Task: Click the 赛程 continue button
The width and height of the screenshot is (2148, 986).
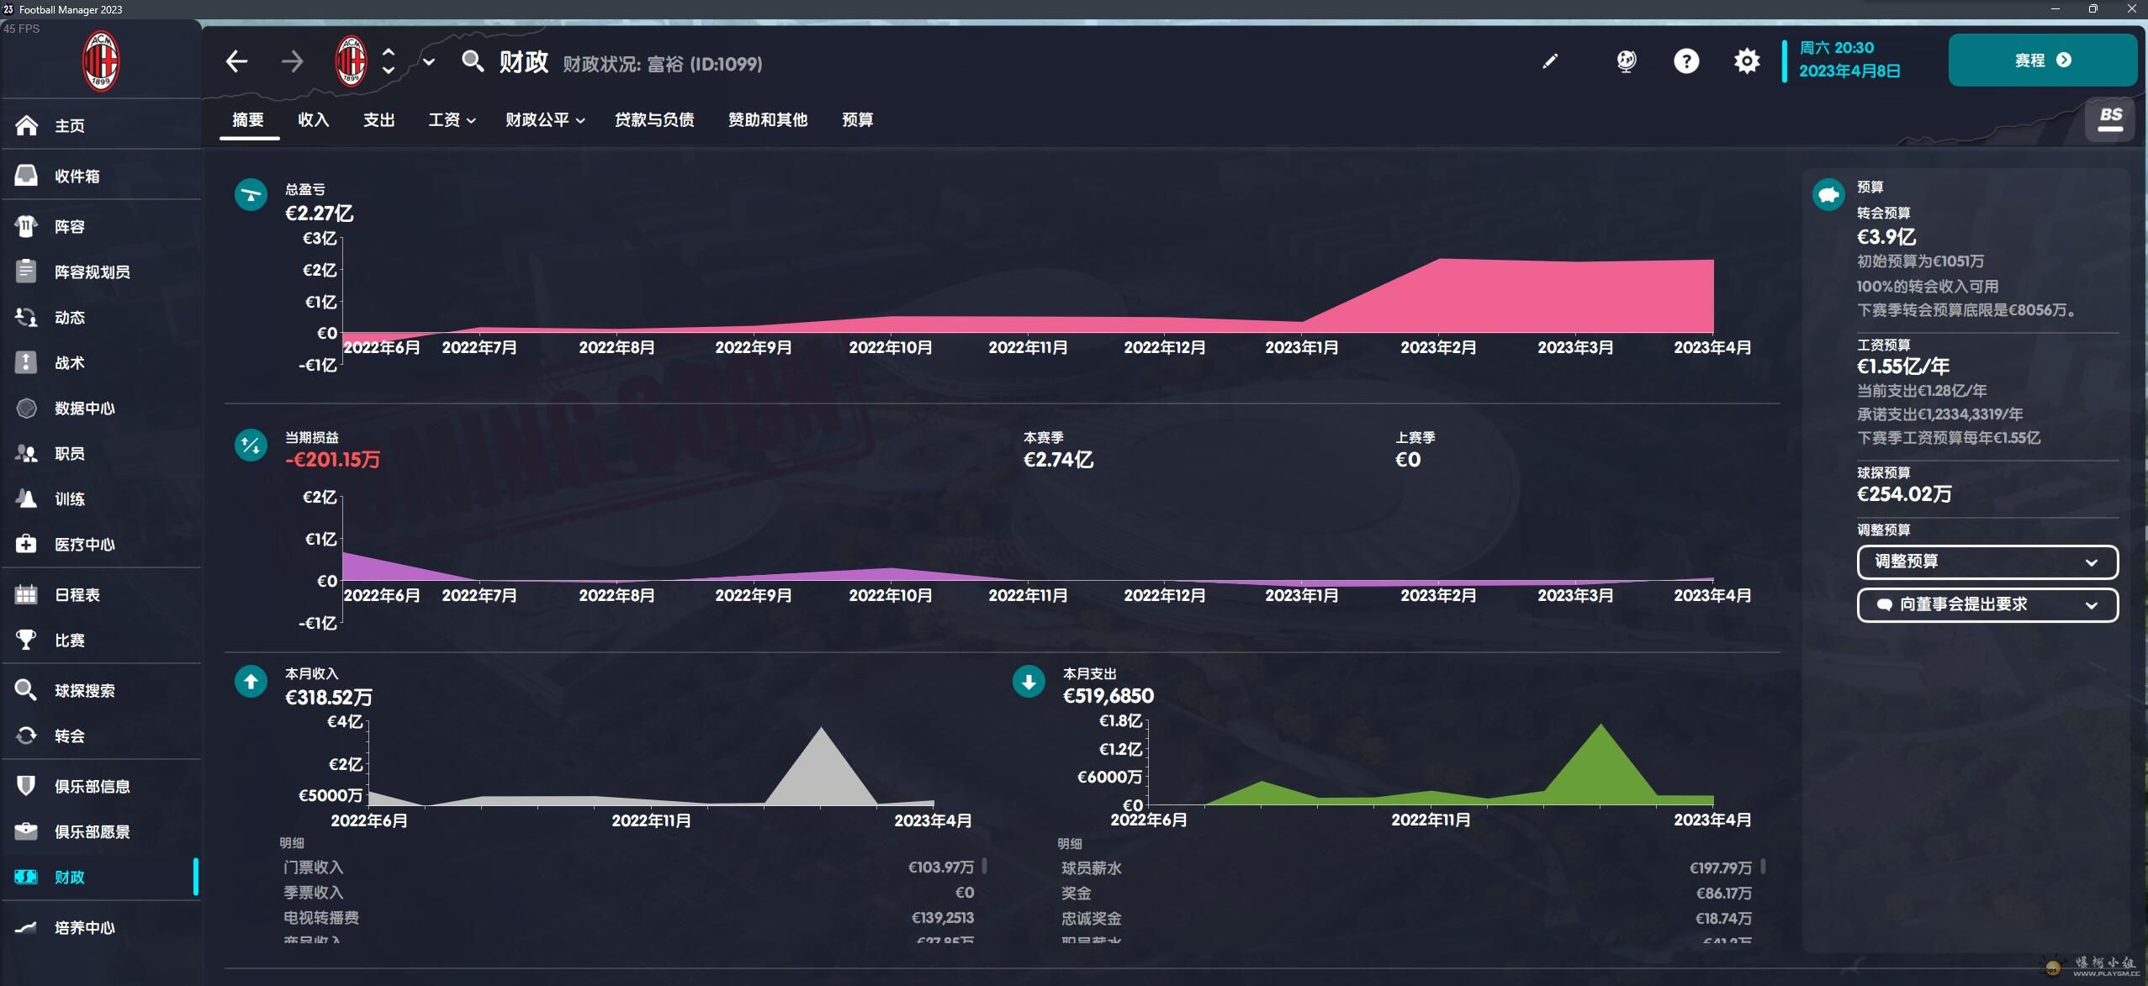Action: 2042,61
